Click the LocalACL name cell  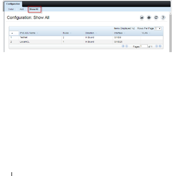(40, 42)
